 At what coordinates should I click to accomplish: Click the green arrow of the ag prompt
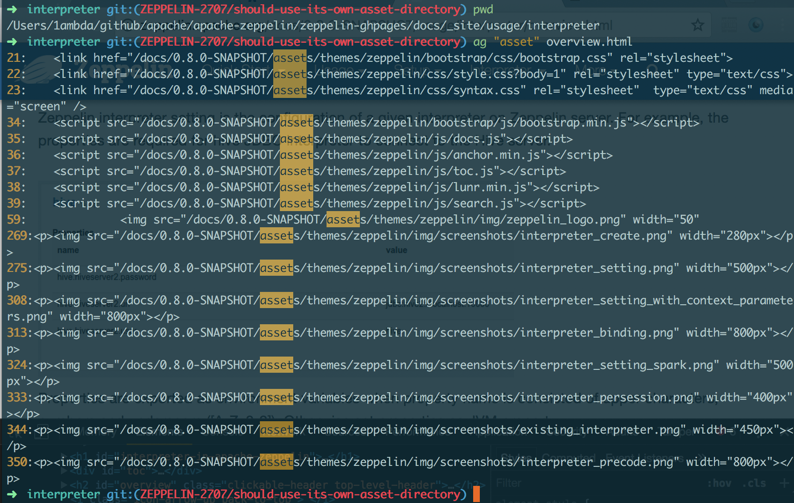pyautogui.click(x=12, y=42)
